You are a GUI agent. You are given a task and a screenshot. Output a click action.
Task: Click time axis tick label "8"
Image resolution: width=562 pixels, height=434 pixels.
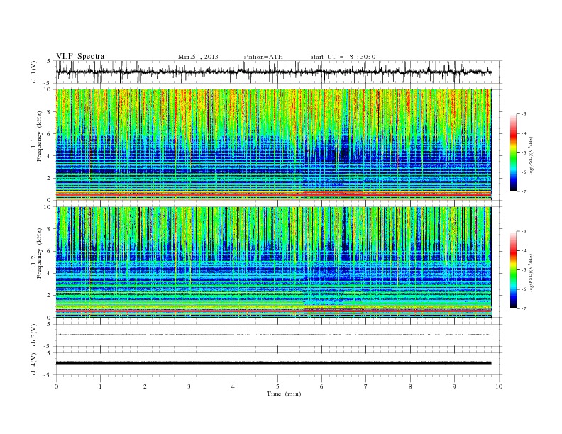click(410, 386)
